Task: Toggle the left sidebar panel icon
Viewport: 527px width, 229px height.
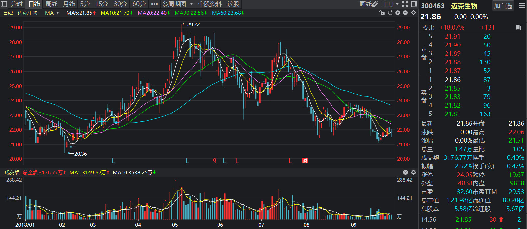Action: 4,4
